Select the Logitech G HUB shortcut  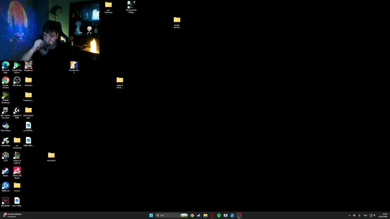click(17, 113)
